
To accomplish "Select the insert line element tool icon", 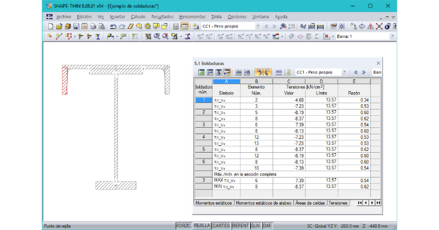I will click(x=59, y=36).
